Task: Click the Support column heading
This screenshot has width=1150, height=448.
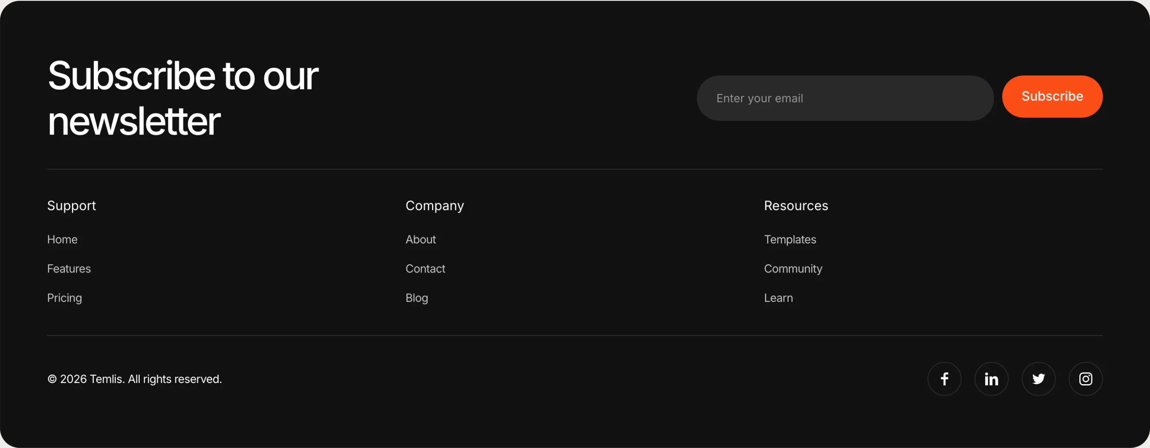Action: pyautogui.click(x=71, y=206)
